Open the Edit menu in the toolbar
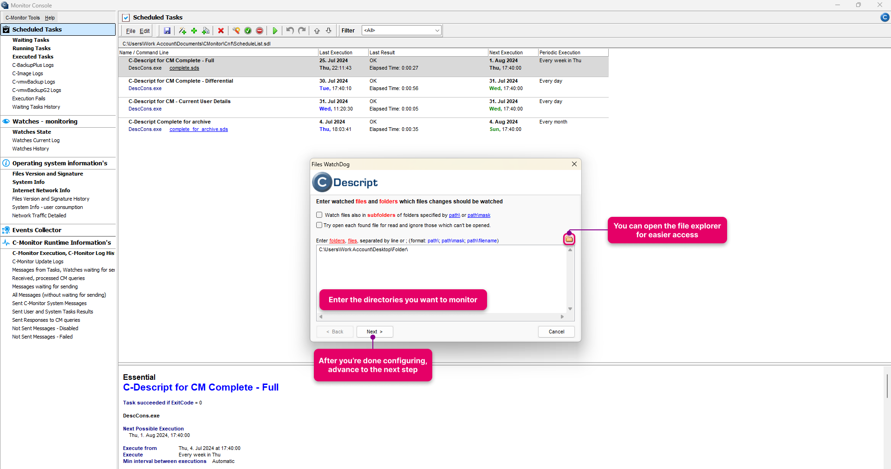The image size is (891, 469). coord(145,31)
